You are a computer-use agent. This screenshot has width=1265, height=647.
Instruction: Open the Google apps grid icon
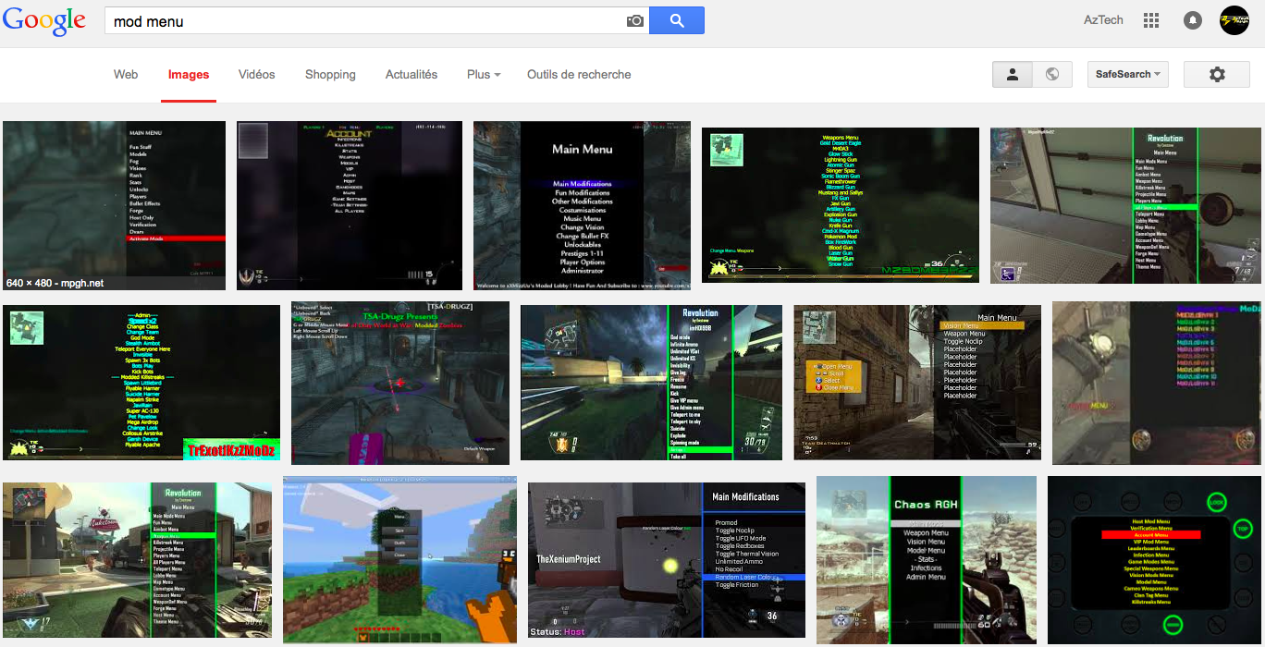pyautogui.click(x=1151, y=20)
